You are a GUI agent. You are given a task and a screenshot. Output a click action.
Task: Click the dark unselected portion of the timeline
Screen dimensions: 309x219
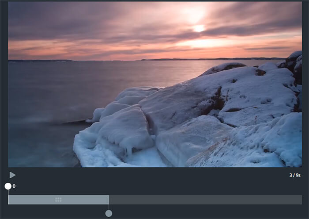coord(205,200)
